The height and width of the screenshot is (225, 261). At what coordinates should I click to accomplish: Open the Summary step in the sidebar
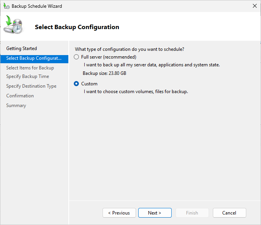(x=16, y=106)
